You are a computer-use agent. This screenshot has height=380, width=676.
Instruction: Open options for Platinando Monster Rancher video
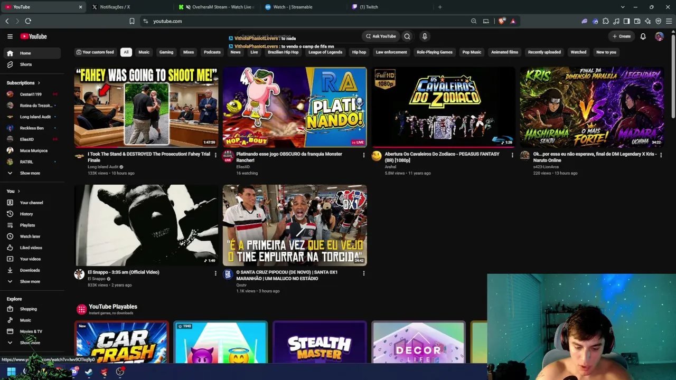363,155
